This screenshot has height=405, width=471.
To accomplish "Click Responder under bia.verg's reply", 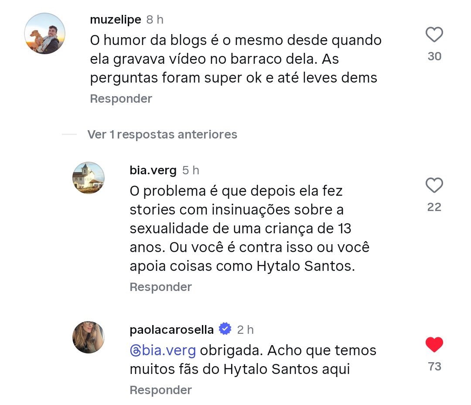I will tap(160, 287).
